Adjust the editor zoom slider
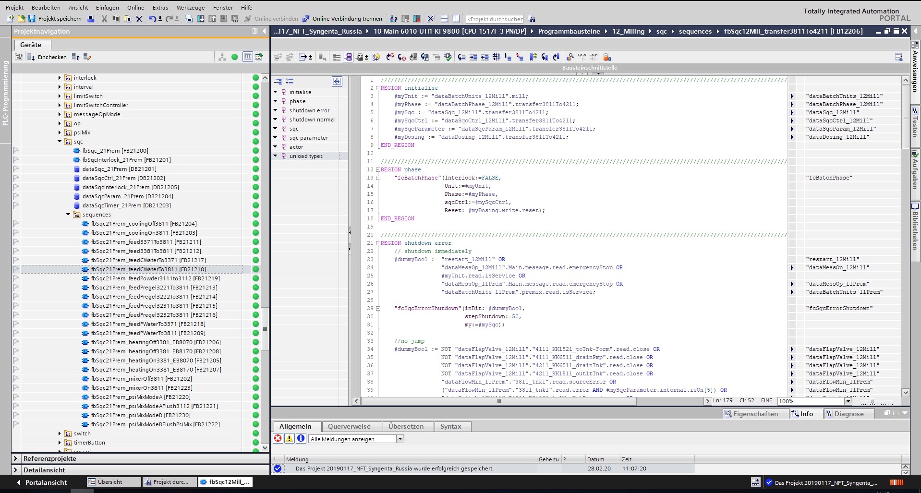 coord(873,401)
